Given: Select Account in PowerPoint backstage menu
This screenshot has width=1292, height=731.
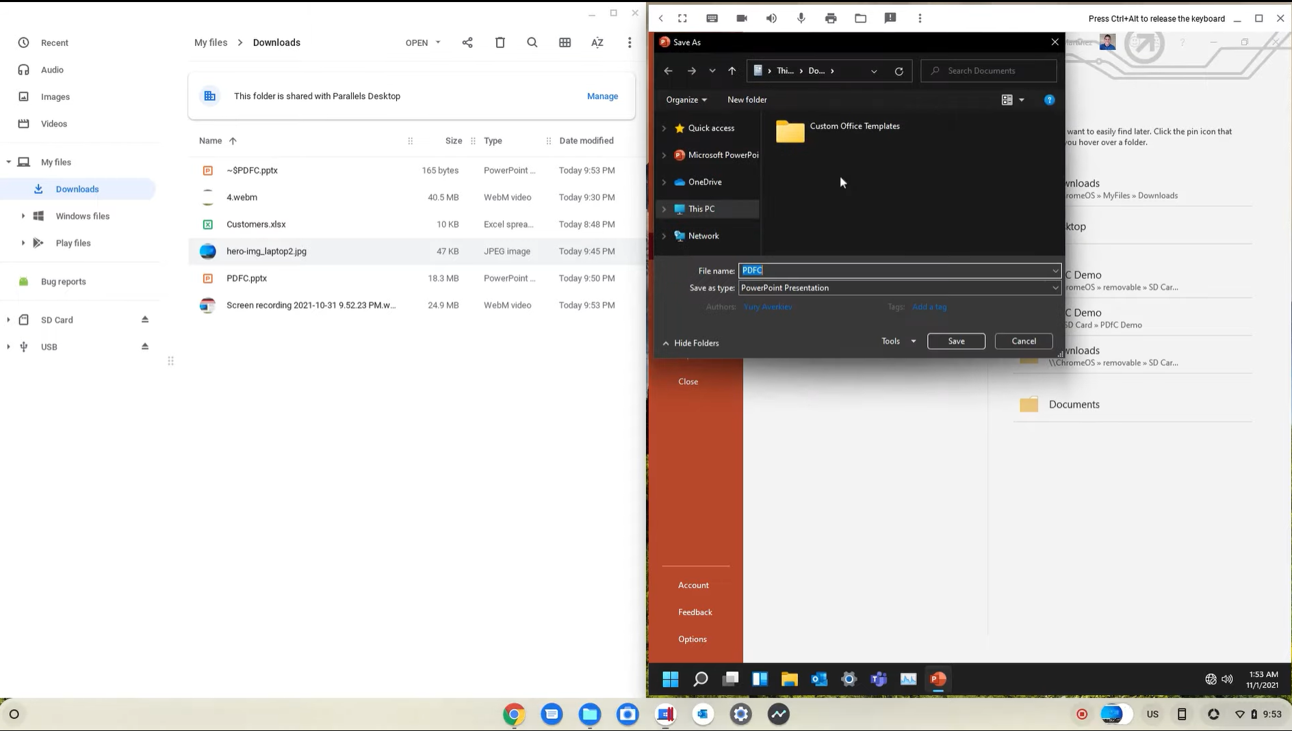Looking at the screenshot, I should coord(693,585).
